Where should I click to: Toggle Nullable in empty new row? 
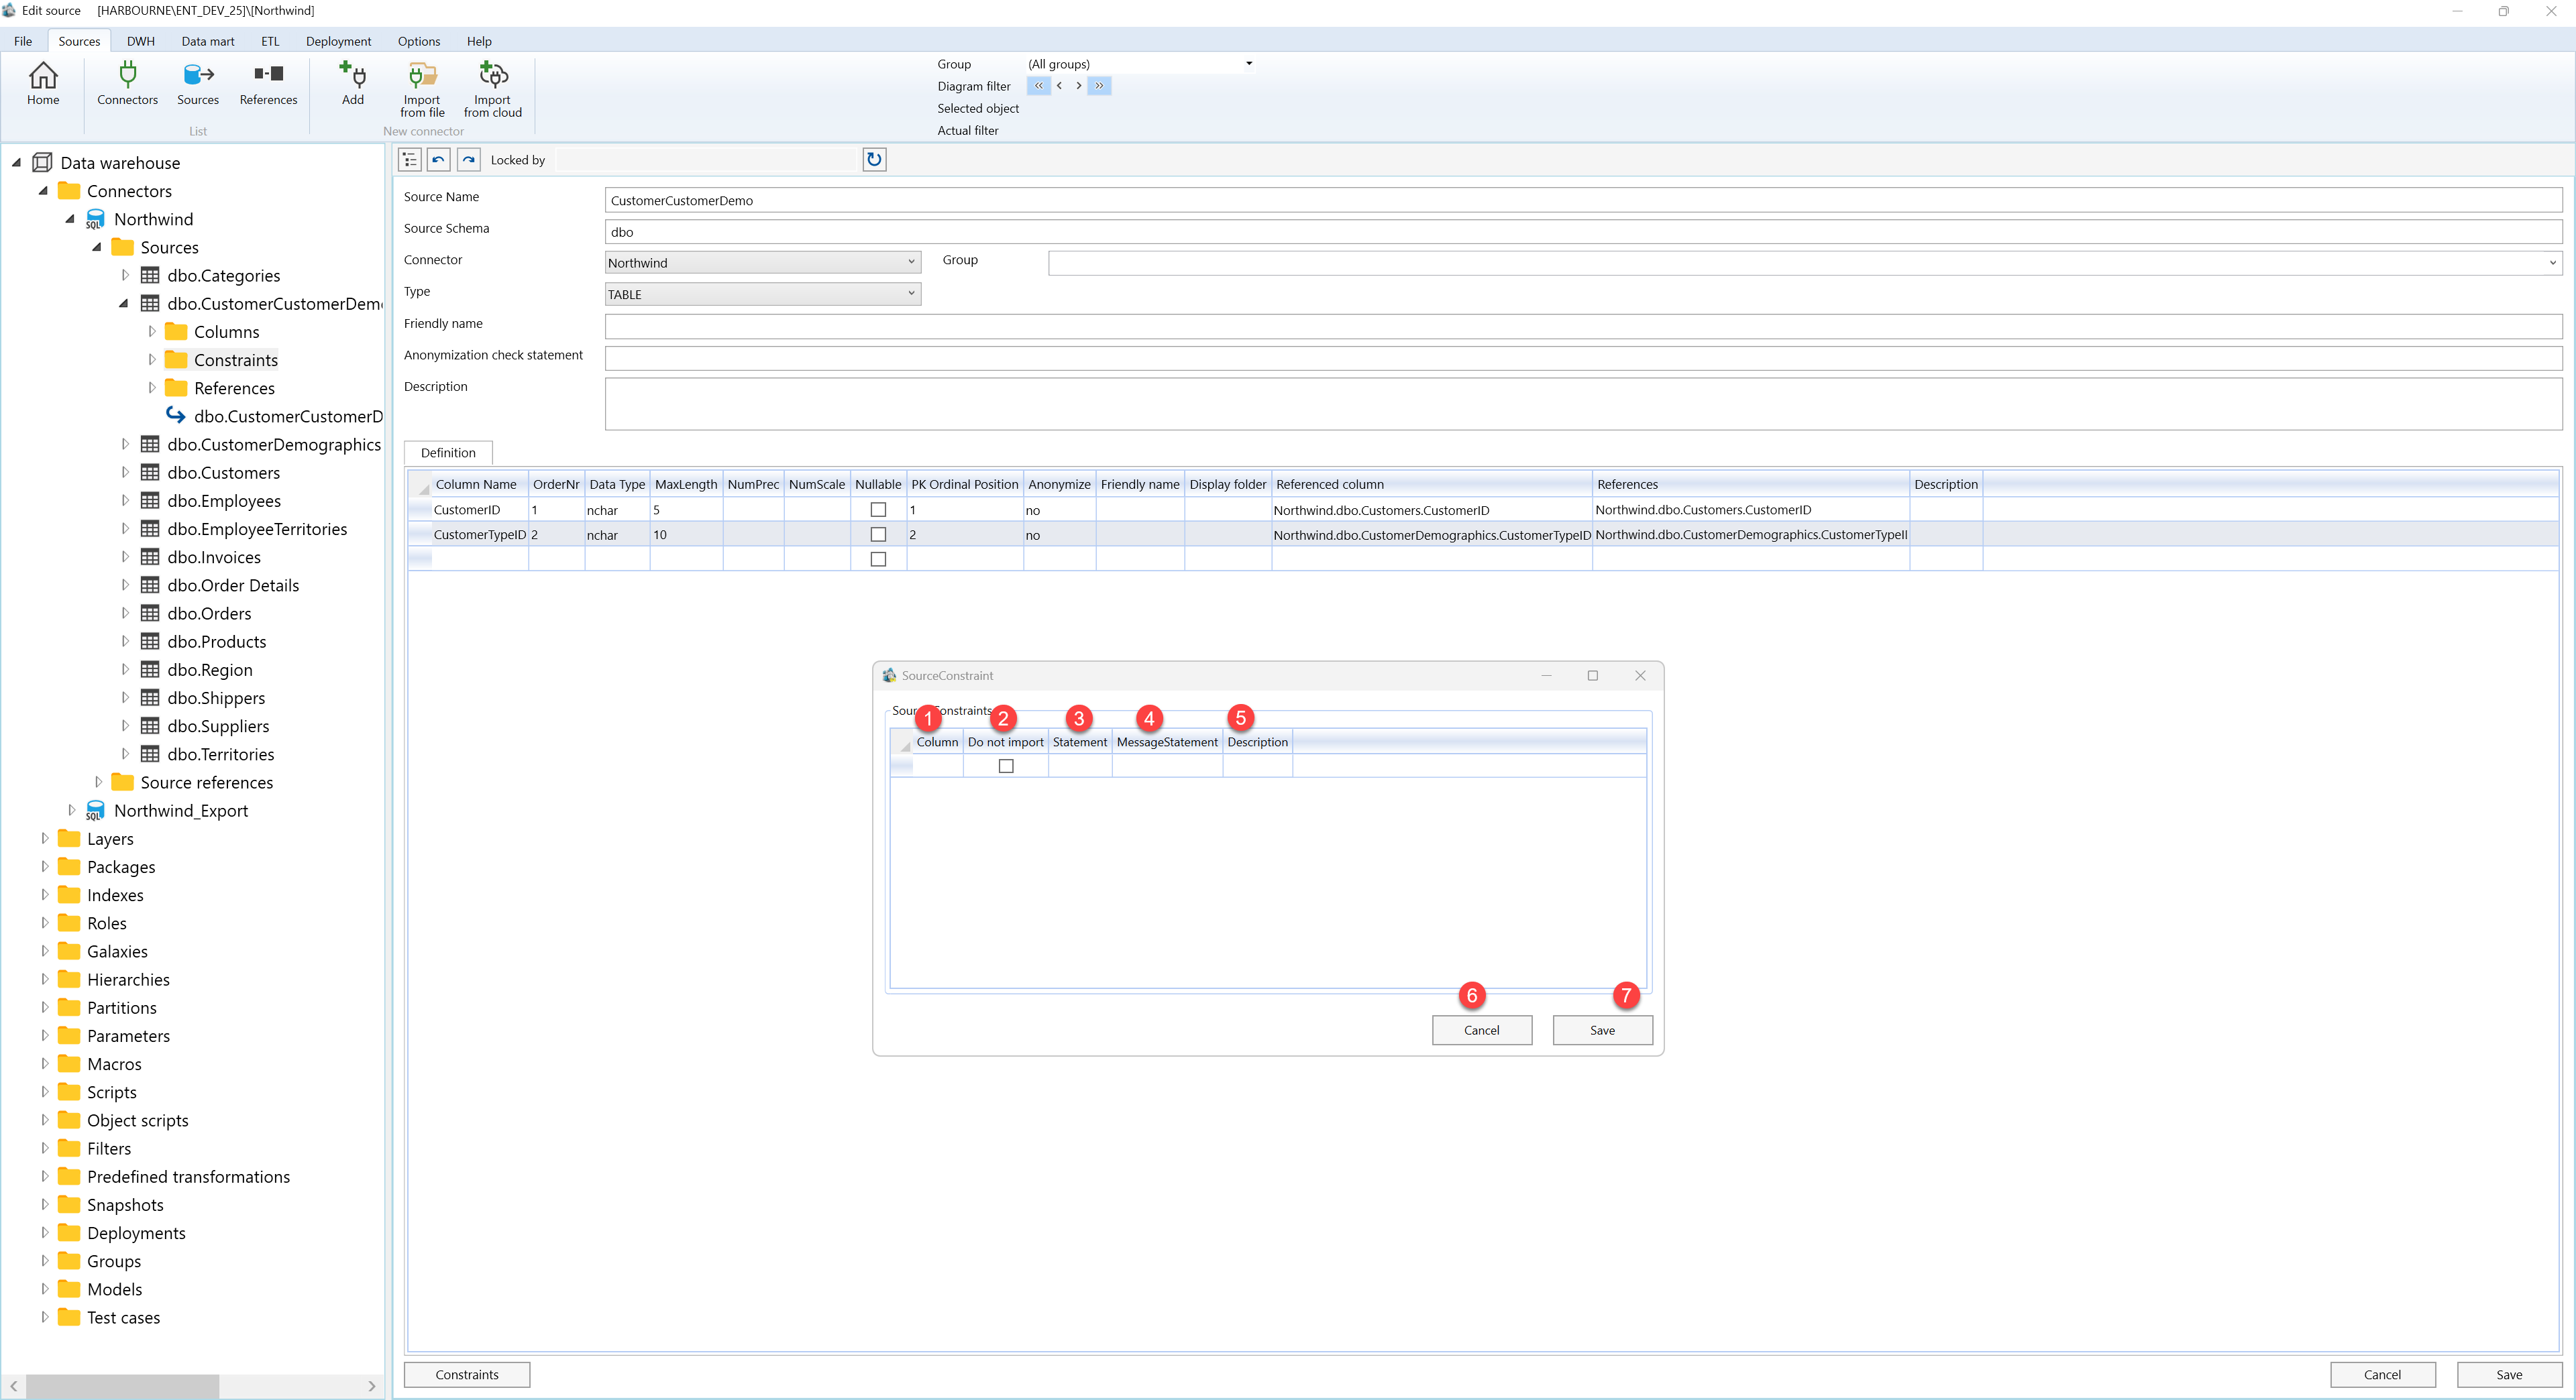click(878, 560)
